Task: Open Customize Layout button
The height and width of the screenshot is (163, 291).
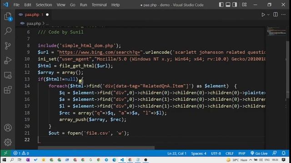Action: tap(244, 5)
